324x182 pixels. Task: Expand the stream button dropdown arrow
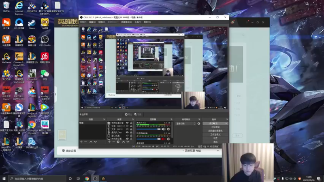point(226,123)
